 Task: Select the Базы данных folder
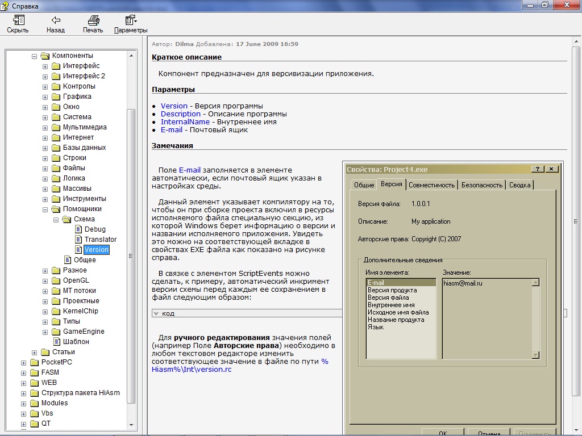point(84,148)
